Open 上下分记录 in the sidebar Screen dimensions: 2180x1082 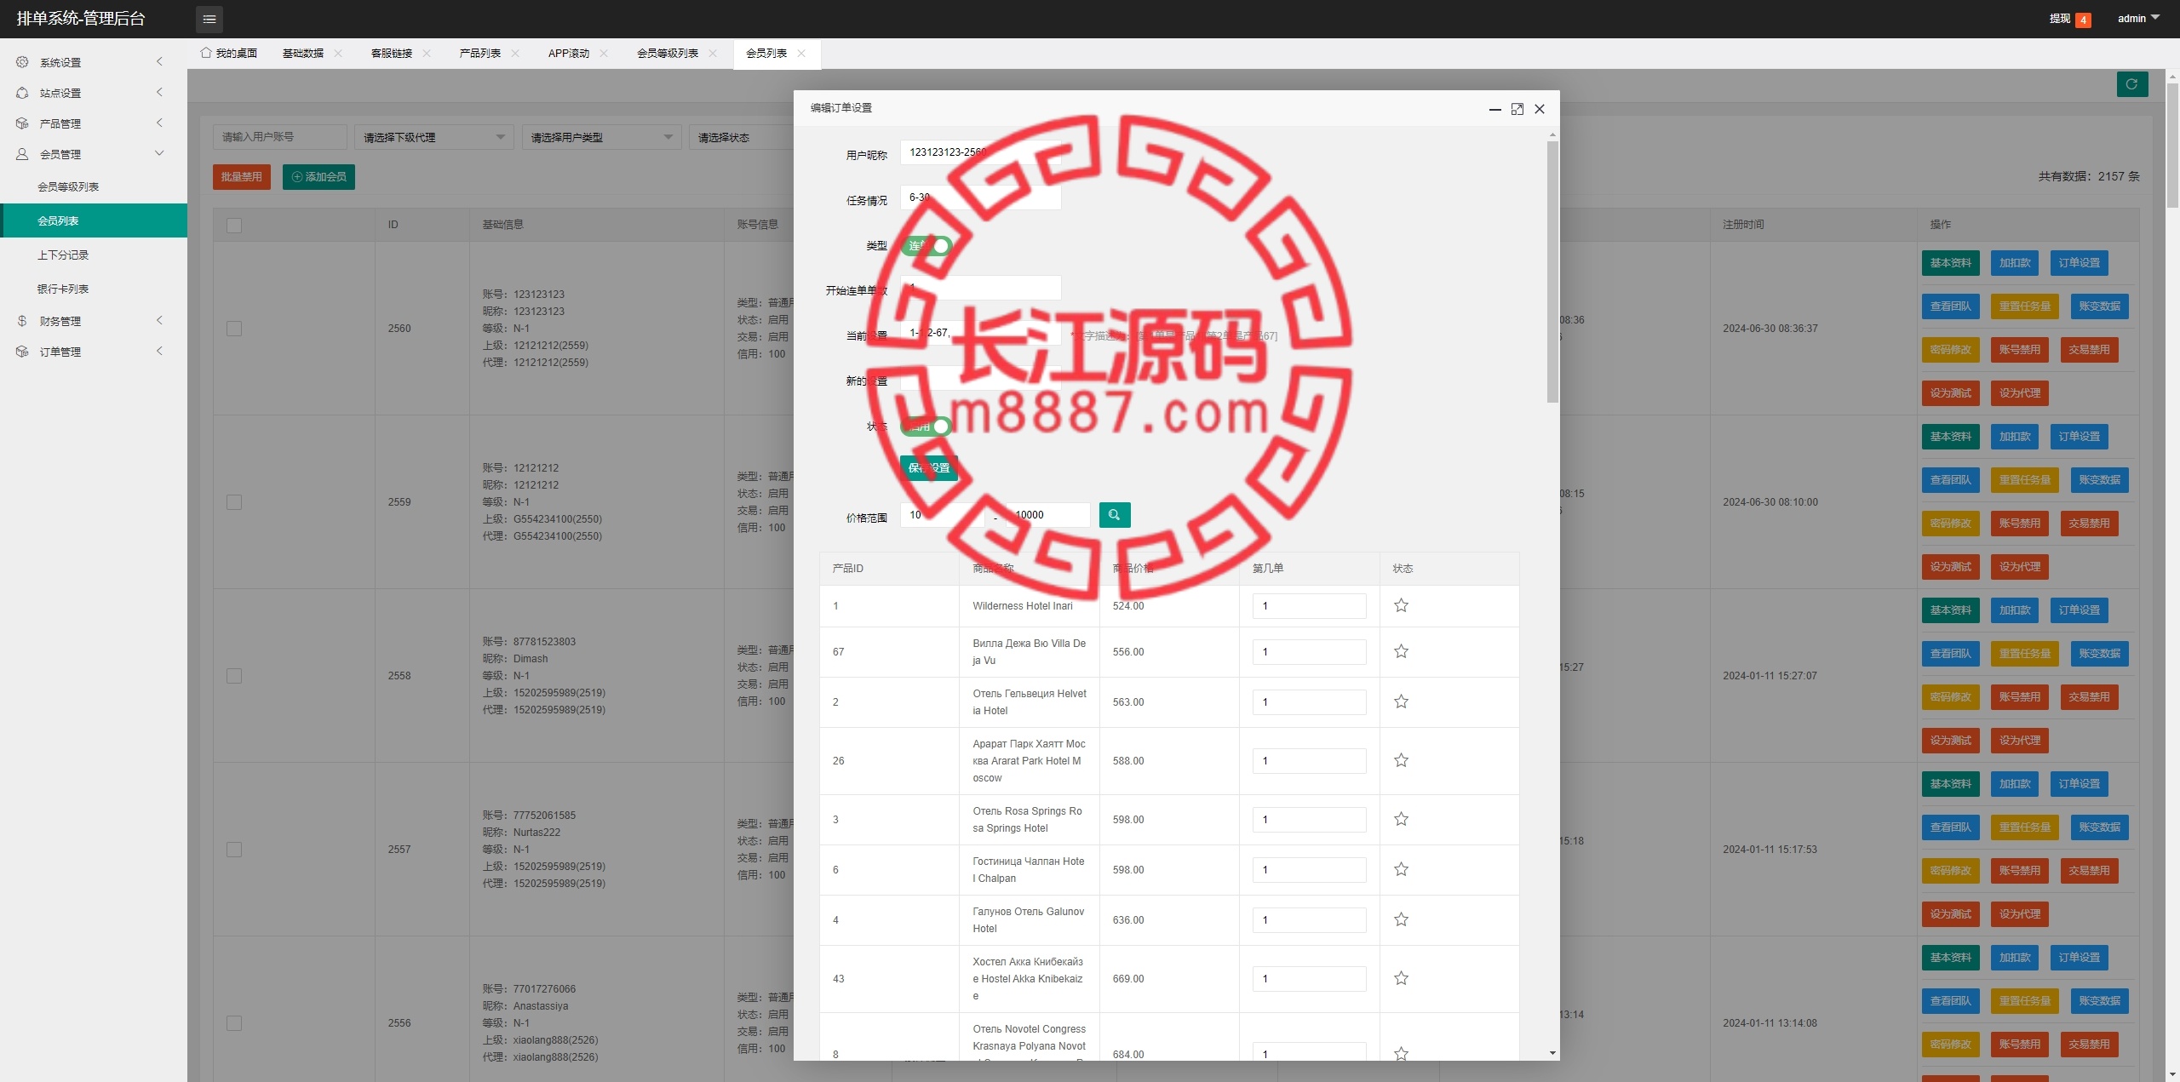pyautogui.click(x=94, y=255)
